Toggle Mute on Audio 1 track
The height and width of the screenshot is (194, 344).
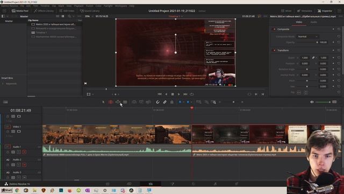coord(24,152)
